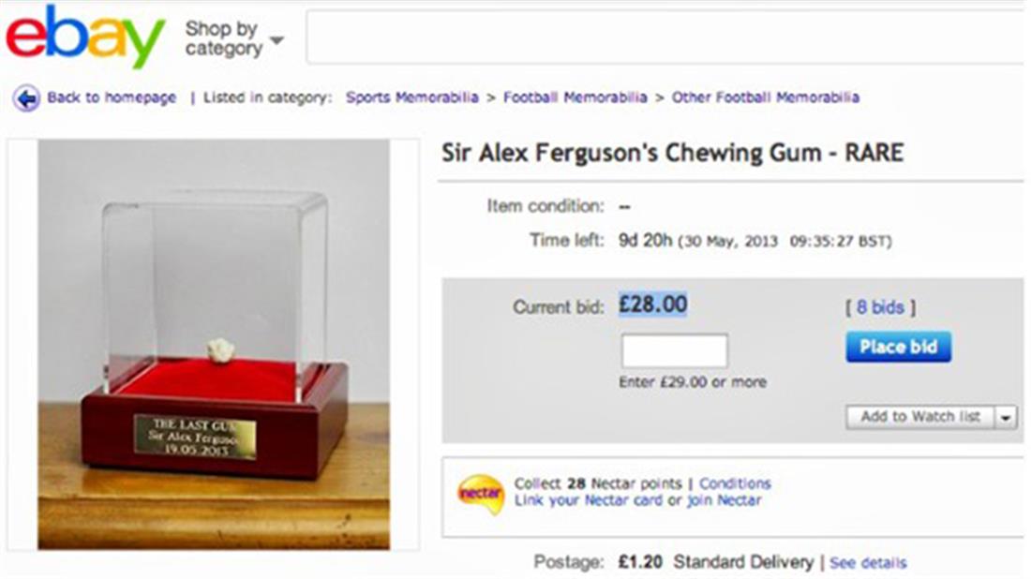Click the current bid £28.00 amount

coord(652,304)
